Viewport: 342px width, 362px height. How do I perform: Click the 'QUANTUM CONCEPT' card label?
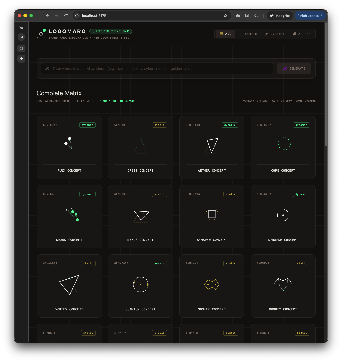pos(141,309)
